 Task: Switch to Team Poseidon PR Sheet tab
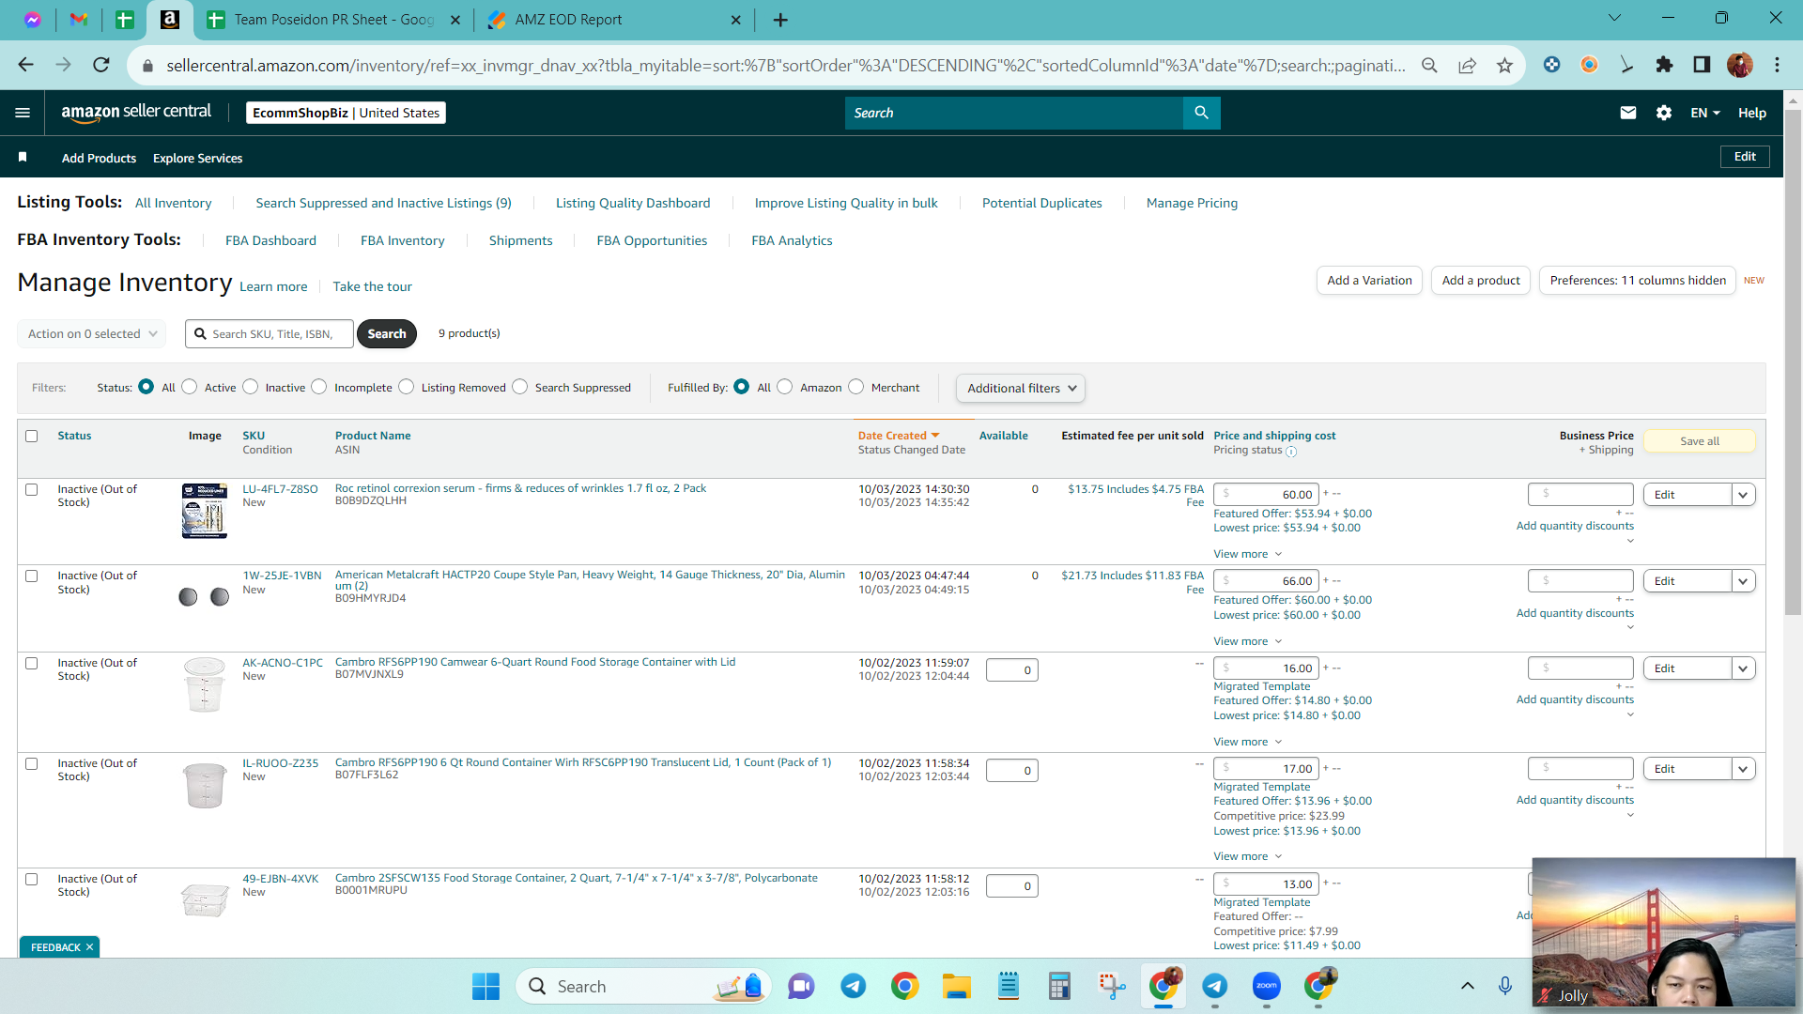pyautogui.click(x=333, y=20)
